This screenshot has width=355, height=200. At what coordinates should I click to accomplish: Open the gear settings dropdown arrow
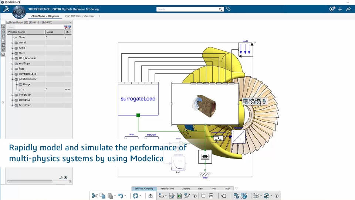point(261,196)
